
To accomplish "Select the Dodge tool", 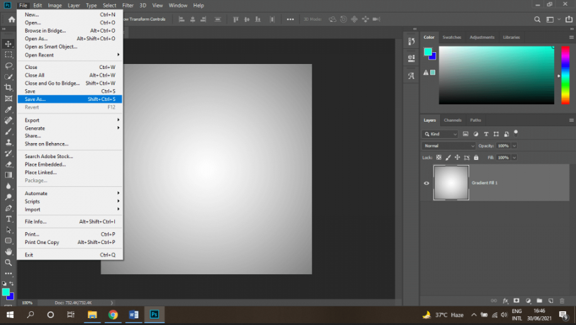I will (8, 197).
